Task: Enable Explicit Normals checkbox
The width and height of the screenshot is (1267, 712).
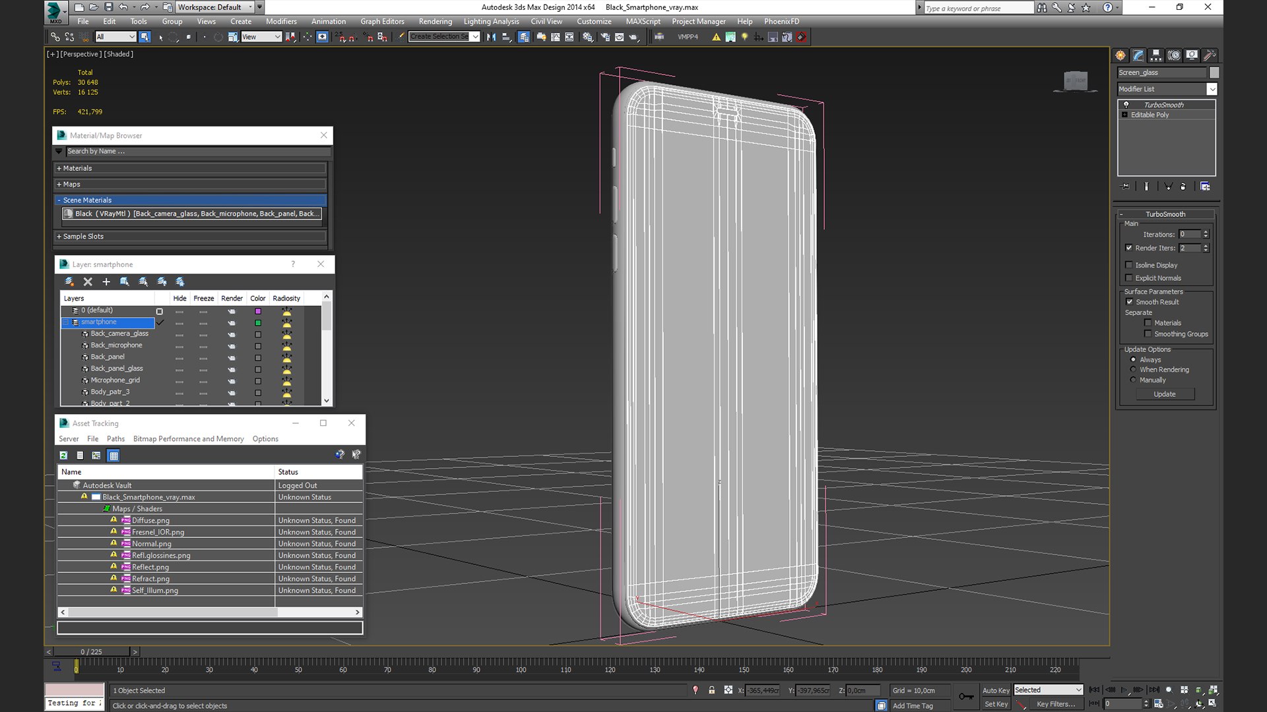Action: 1129,278
